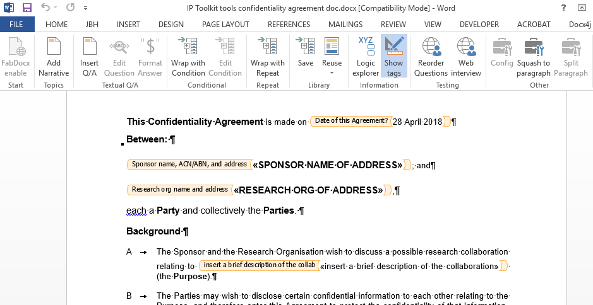Open the Logic explorer
This screenshot has width=593, height=305.
(366, 57)
